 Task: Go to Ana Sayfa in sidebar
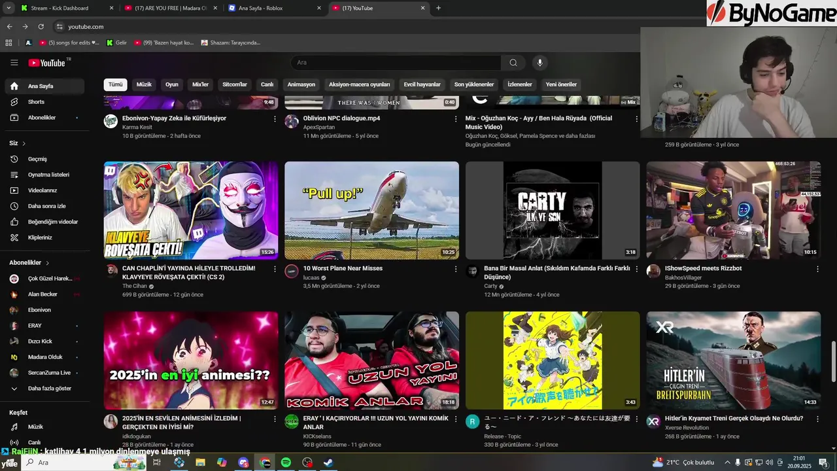(44, 86)
